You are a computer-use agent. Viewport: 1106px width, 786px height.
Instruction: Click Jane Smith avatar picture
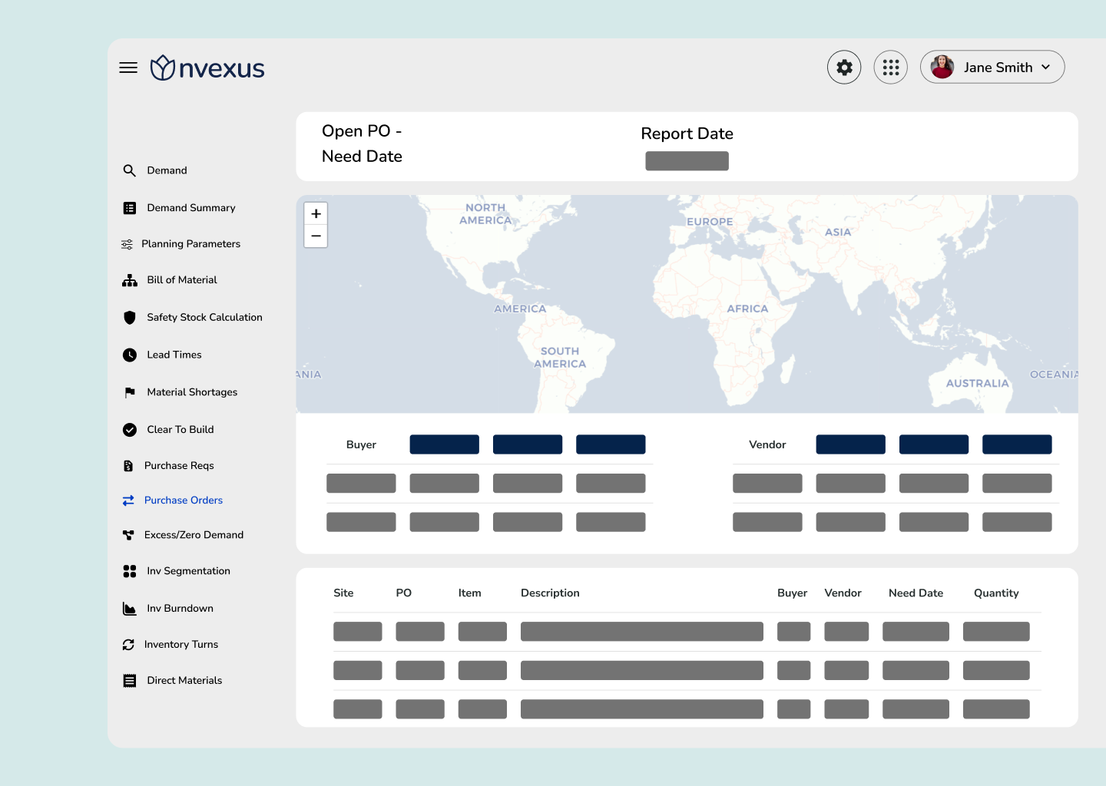pyautogui.click(x=942, y=67)
